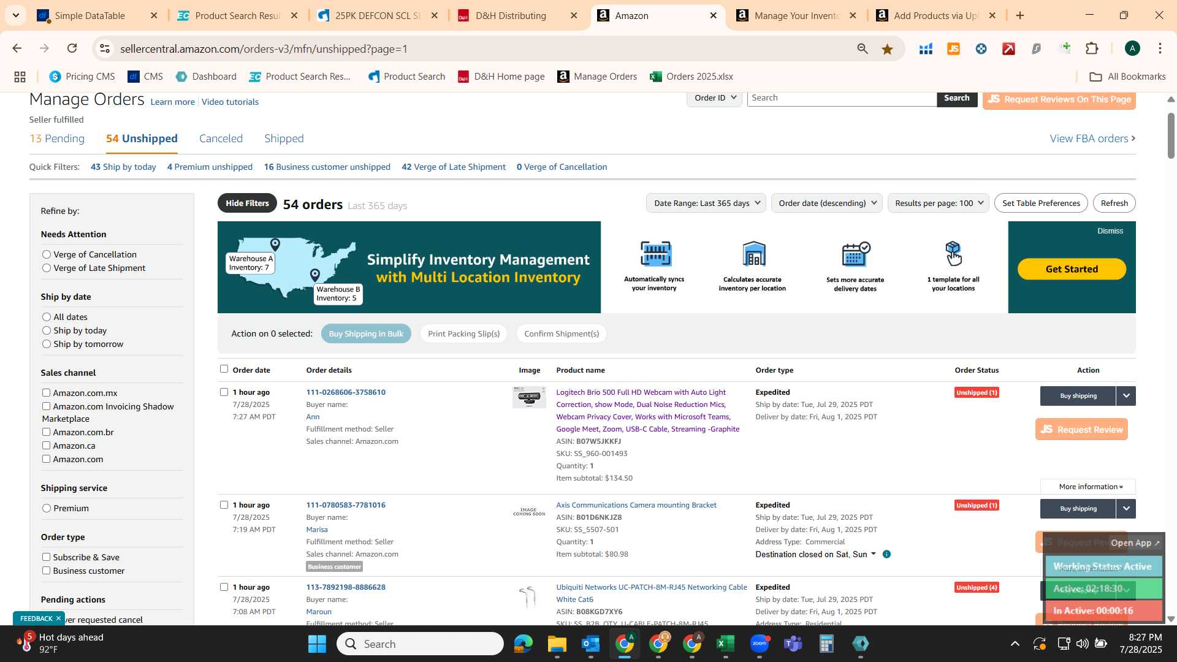The height and width of the screenshot is (662, 1177).
Task: Expand the Destination closed on Sat, Sun arrow
Action: (874, 554)
